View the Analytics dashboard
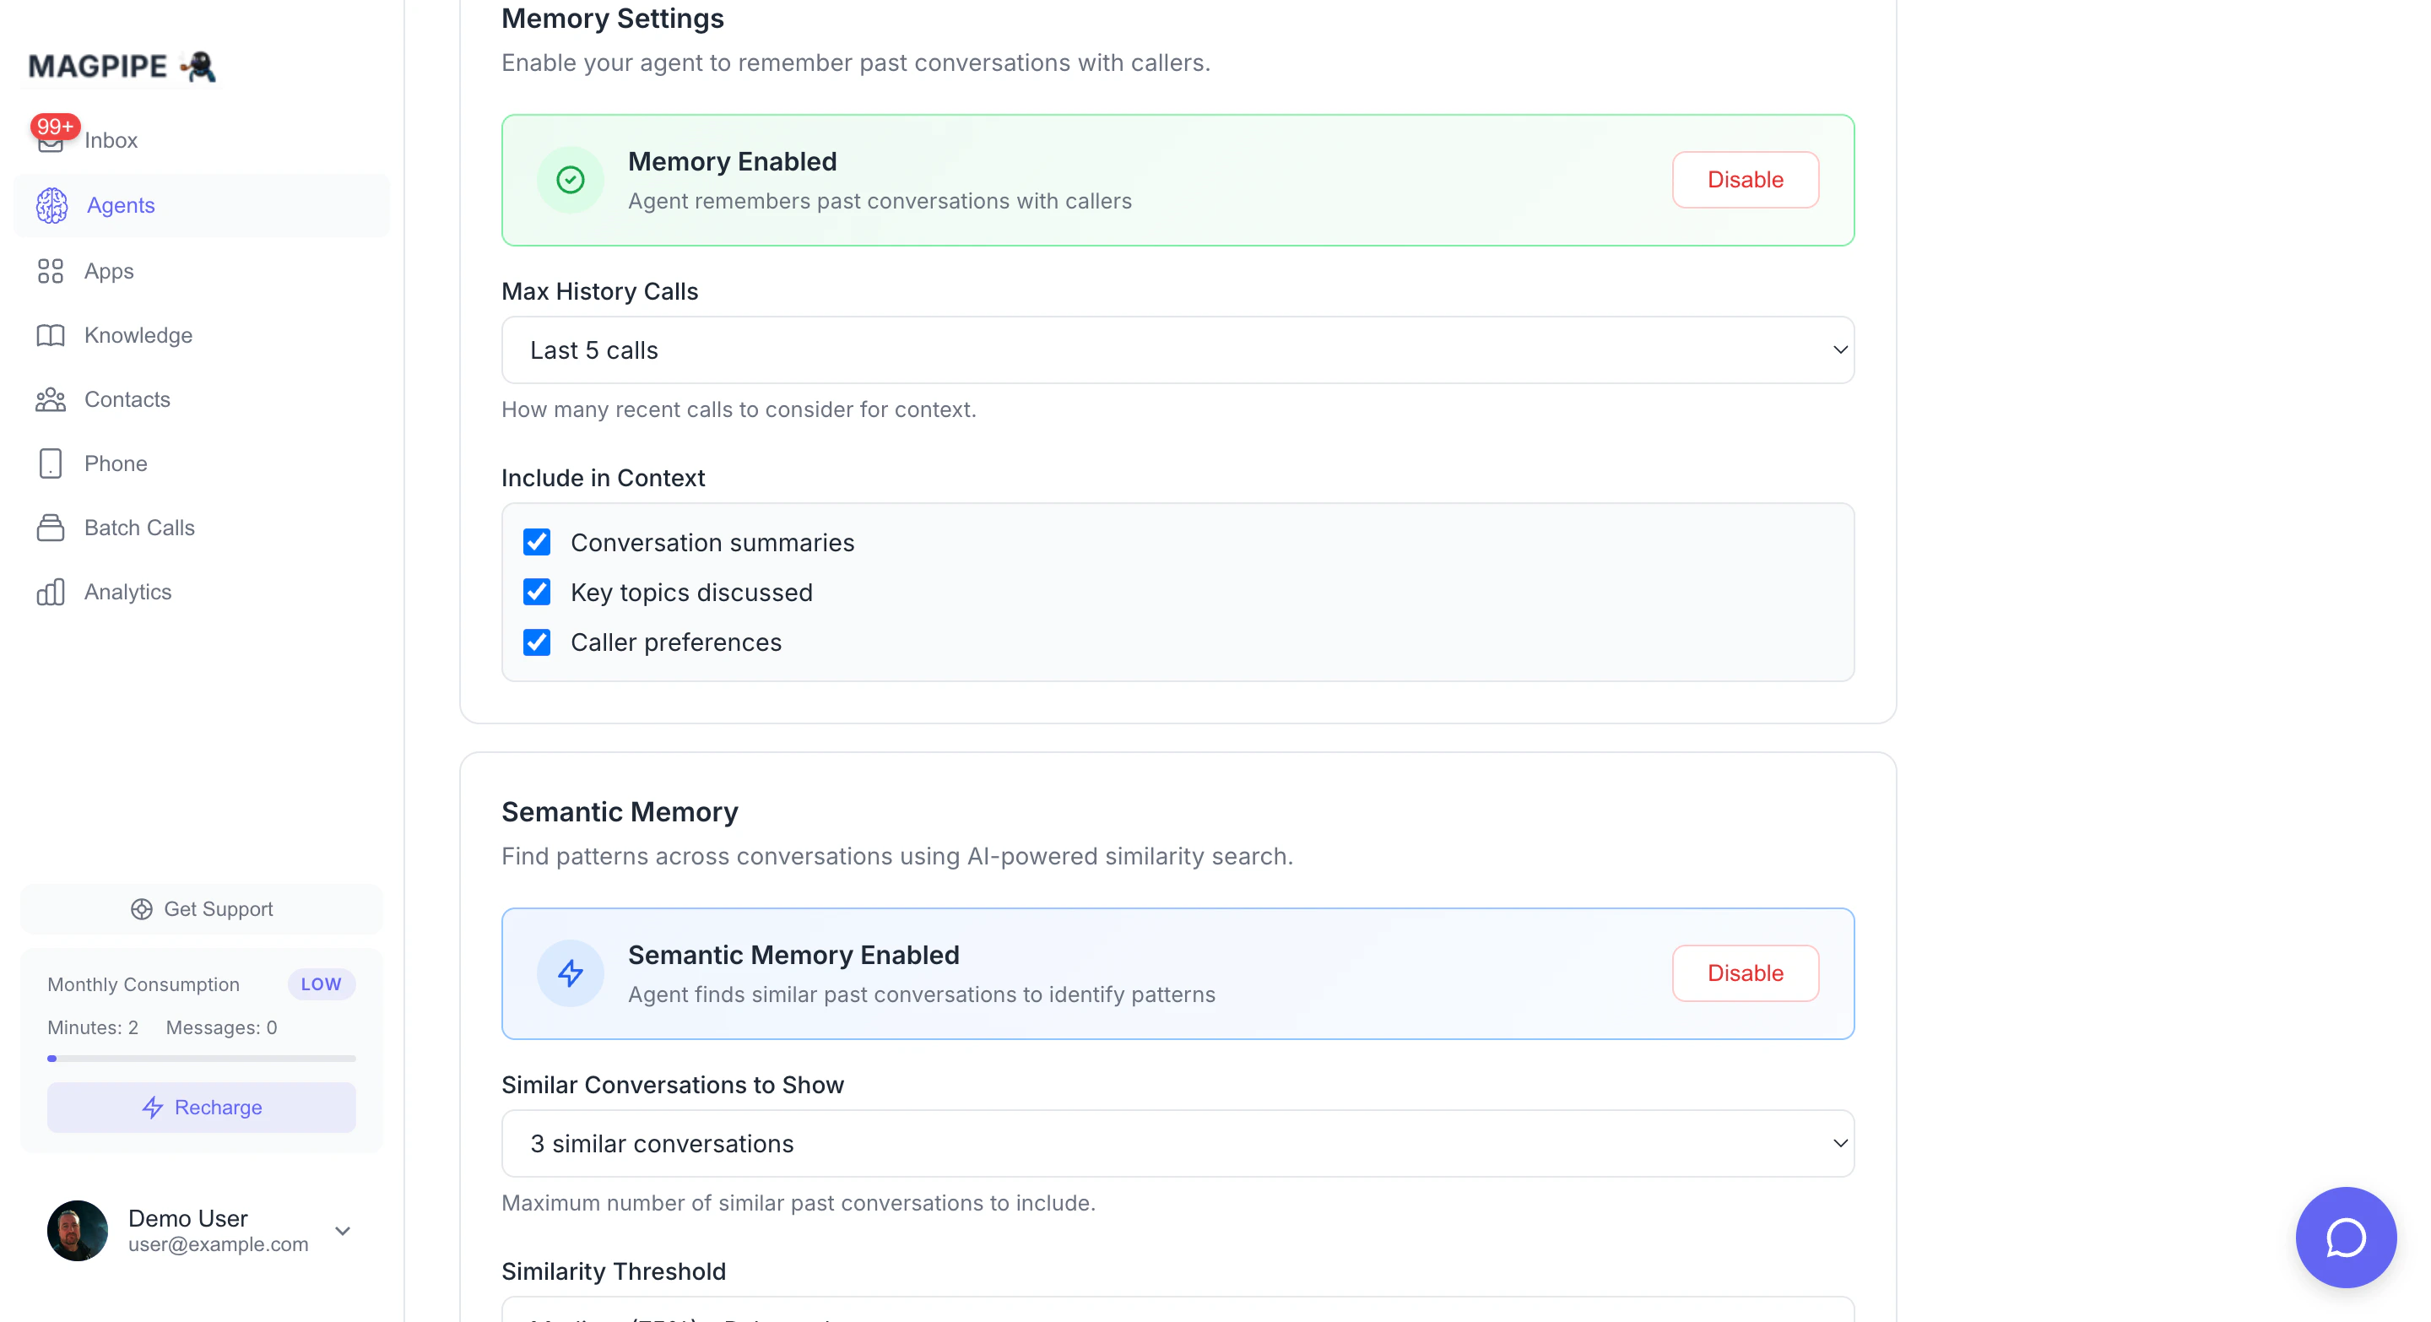Viewport: 2431px width, 1322px height. [128, 592]
